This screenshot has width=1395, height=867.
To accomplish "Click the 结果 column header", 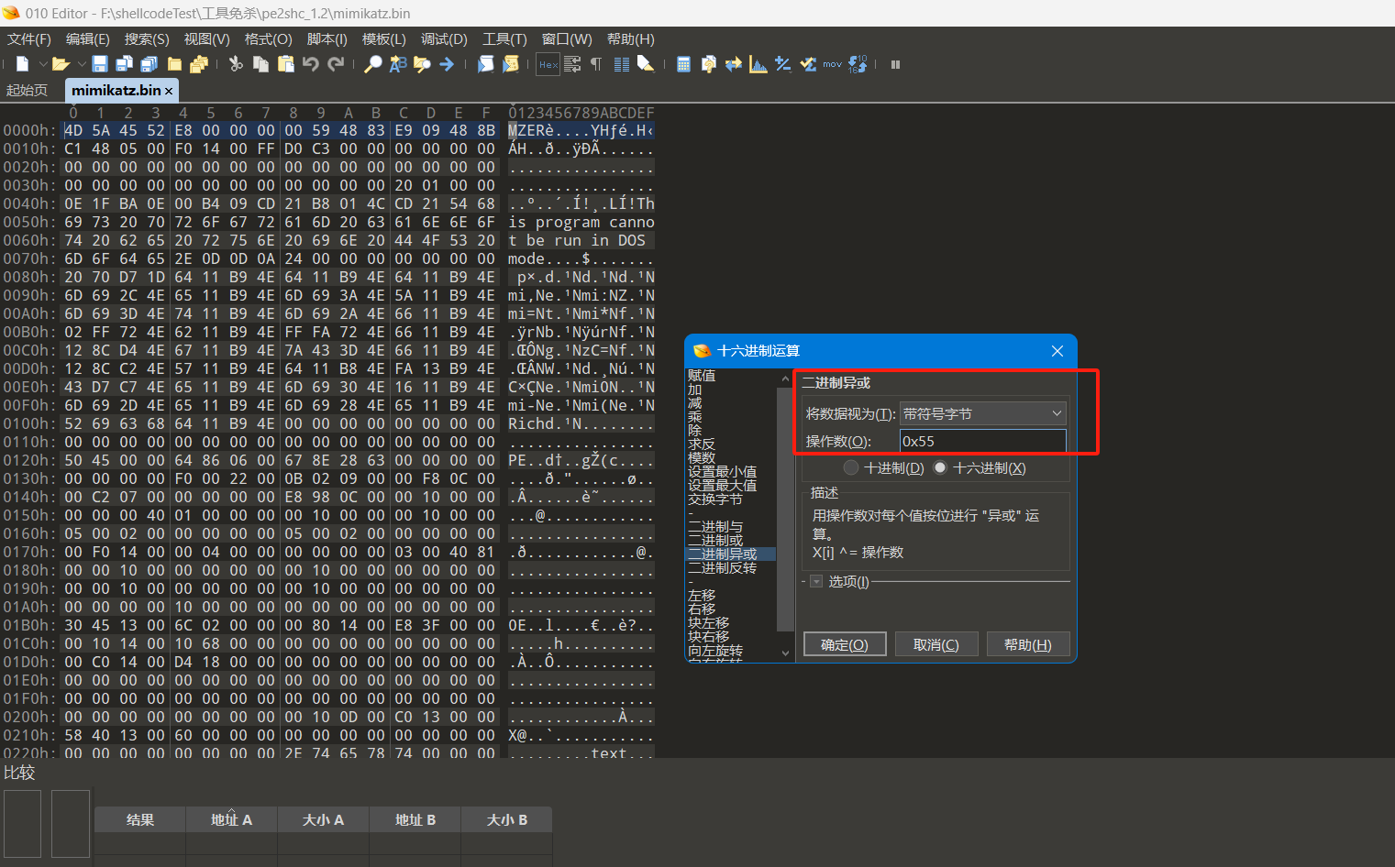I will [140, 820].
